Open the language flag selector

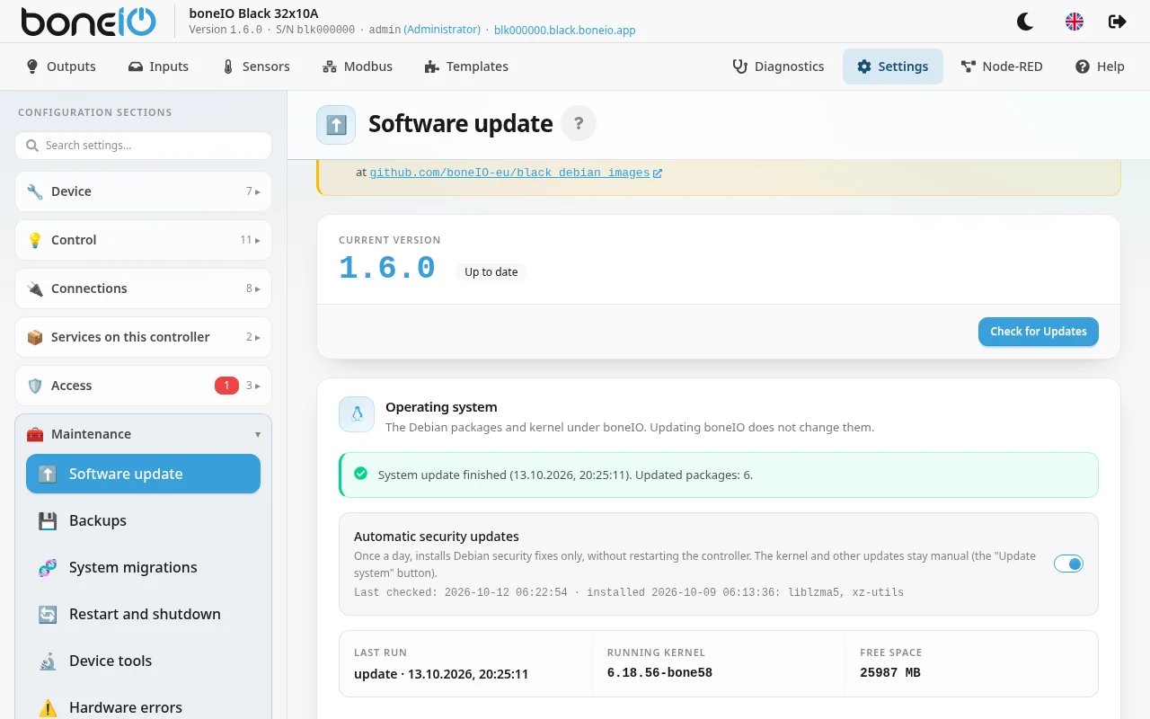coord(1074,22)
